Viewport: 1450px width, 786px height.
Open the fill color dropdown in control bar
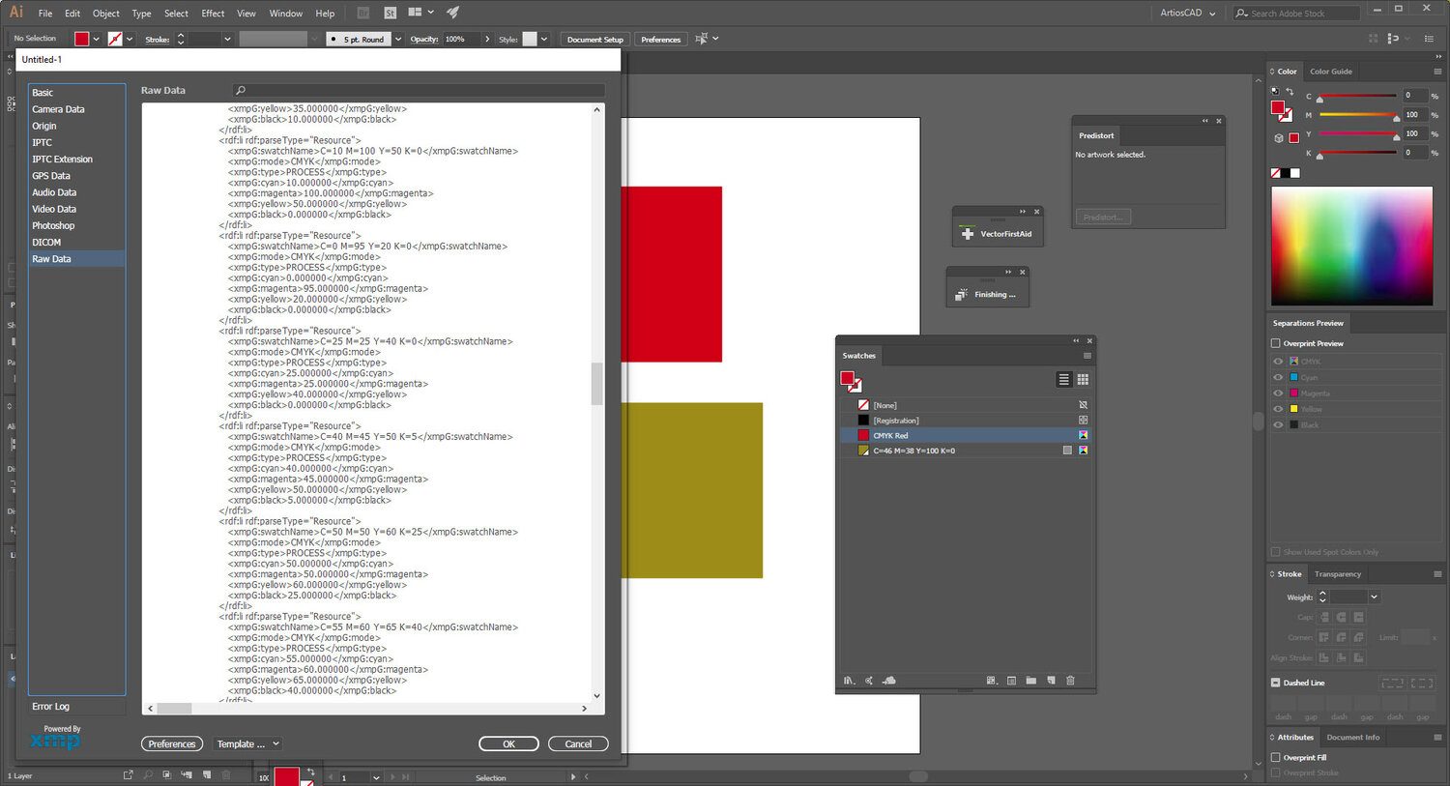pos(96,39)
